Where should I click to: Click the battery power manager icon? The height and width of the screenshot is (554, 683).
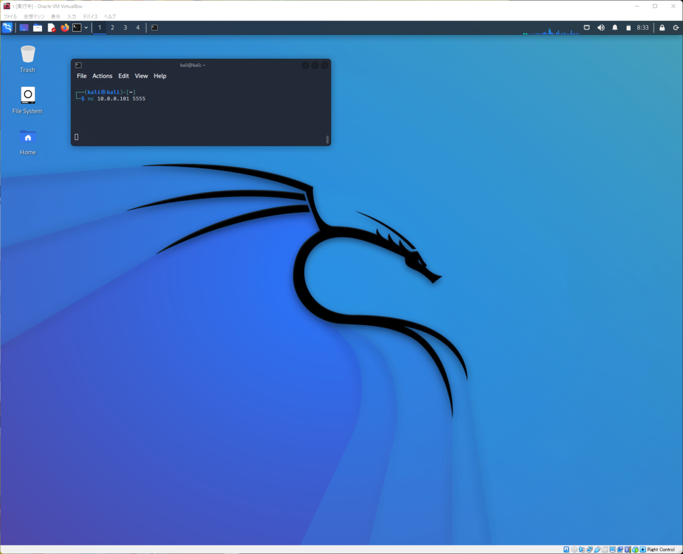(628, 27)
